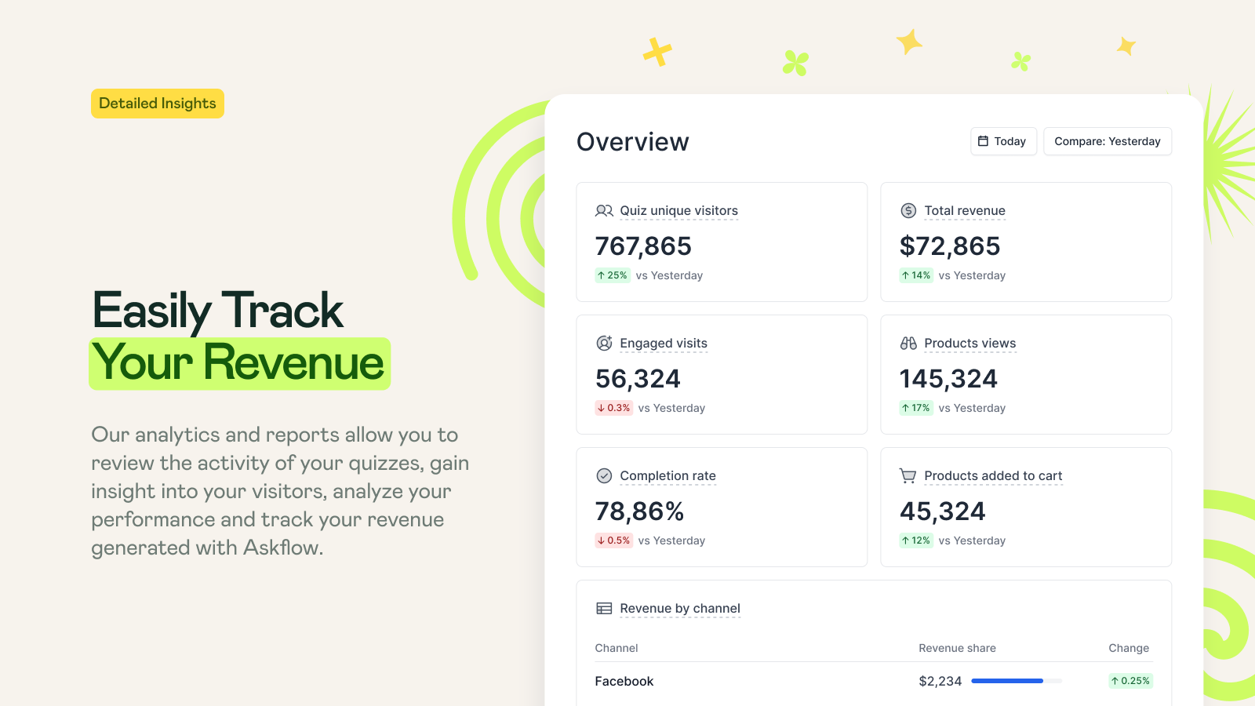Screen dimensions: 1255x706
Task: Click the Revenue by channel table icon
Action: [x=603, y=608]
